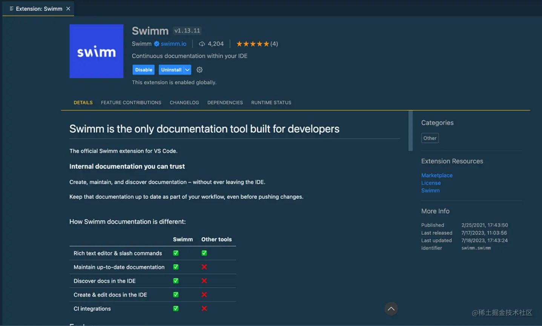
Task: Click Swimm checkmark for CI integrations
Action: (x=176, y=309)
